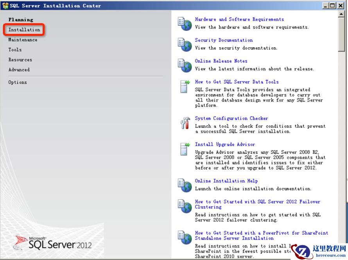This screenshot has width=348, height=260.
Task: Minimize the SQL Server Installation Center window
Action: point(326,5)
